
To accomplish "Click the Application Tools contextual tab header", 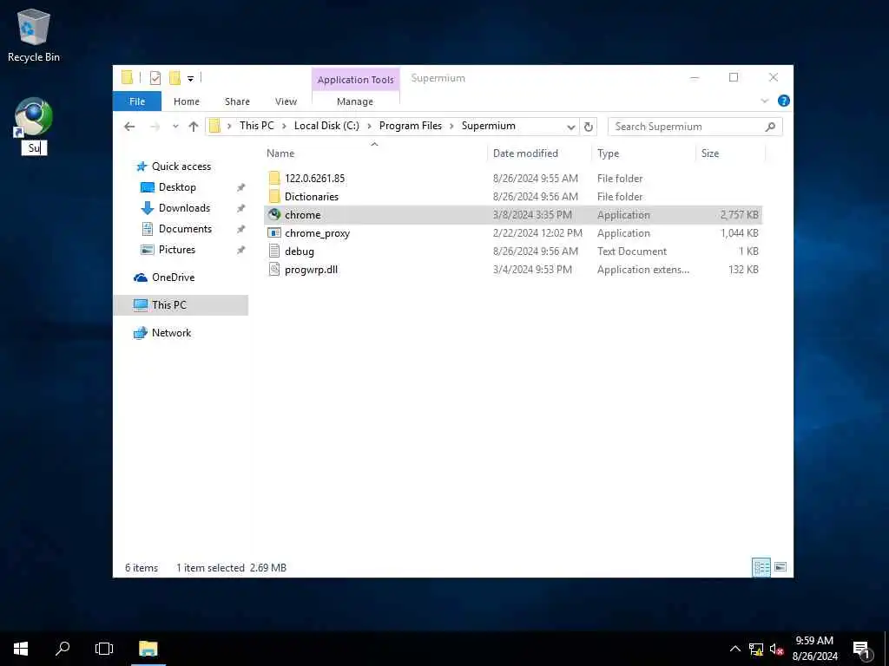I will click(355, 80).
